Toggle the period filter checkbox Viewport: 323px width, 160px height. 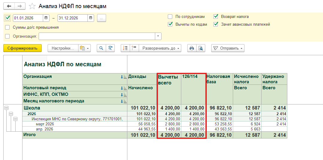[7, 18]
